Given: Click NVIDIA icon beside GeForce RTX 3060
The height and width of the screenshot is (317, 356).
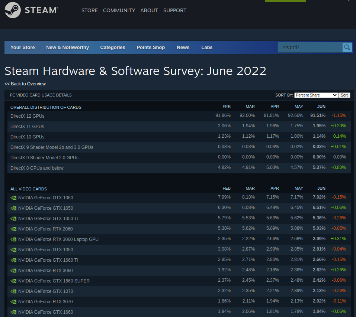Looking at the screenshot, I should coord(13,271).
